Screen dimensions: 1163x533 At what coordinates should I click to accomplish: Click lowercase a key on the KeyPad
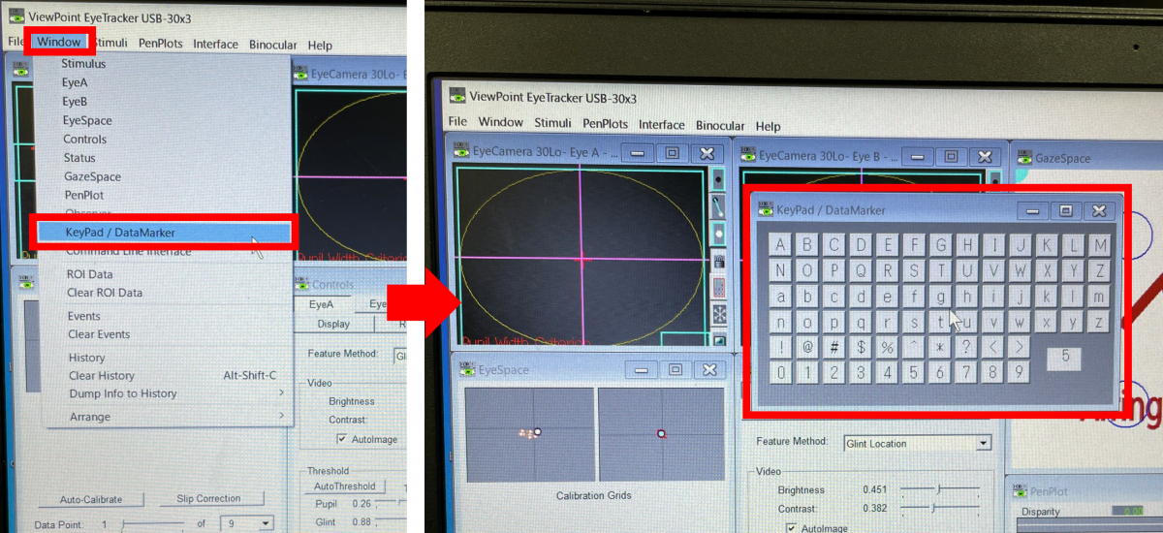click(x=782, y=298)
